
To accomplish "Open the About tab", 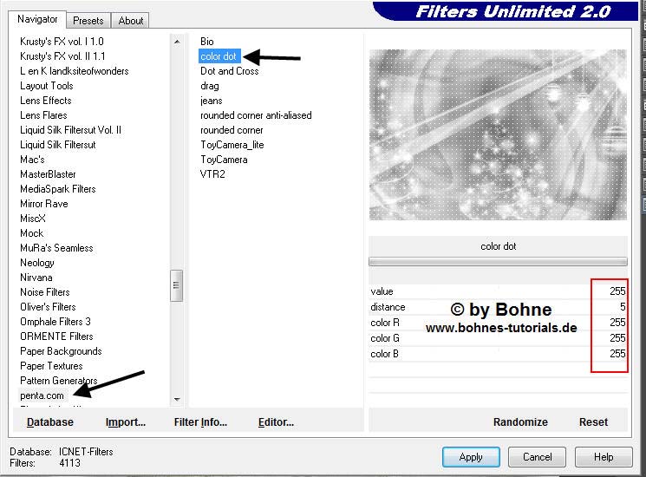I will click(x=131, y=21).
